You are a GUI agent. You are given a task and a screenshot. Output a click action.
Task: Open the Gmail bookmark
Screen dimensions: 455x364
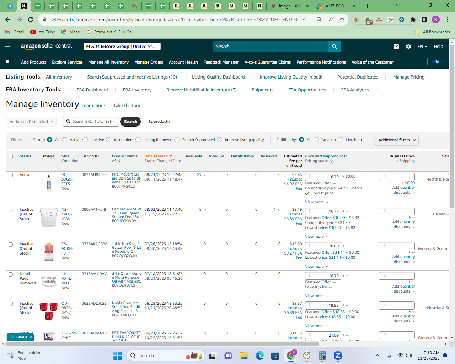pos(15,32)
